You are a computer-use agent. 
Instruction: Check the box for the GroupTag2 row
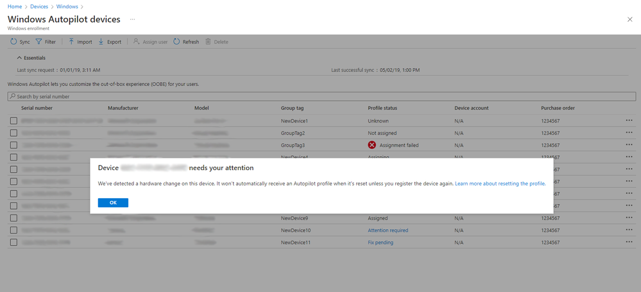(14, 133)
